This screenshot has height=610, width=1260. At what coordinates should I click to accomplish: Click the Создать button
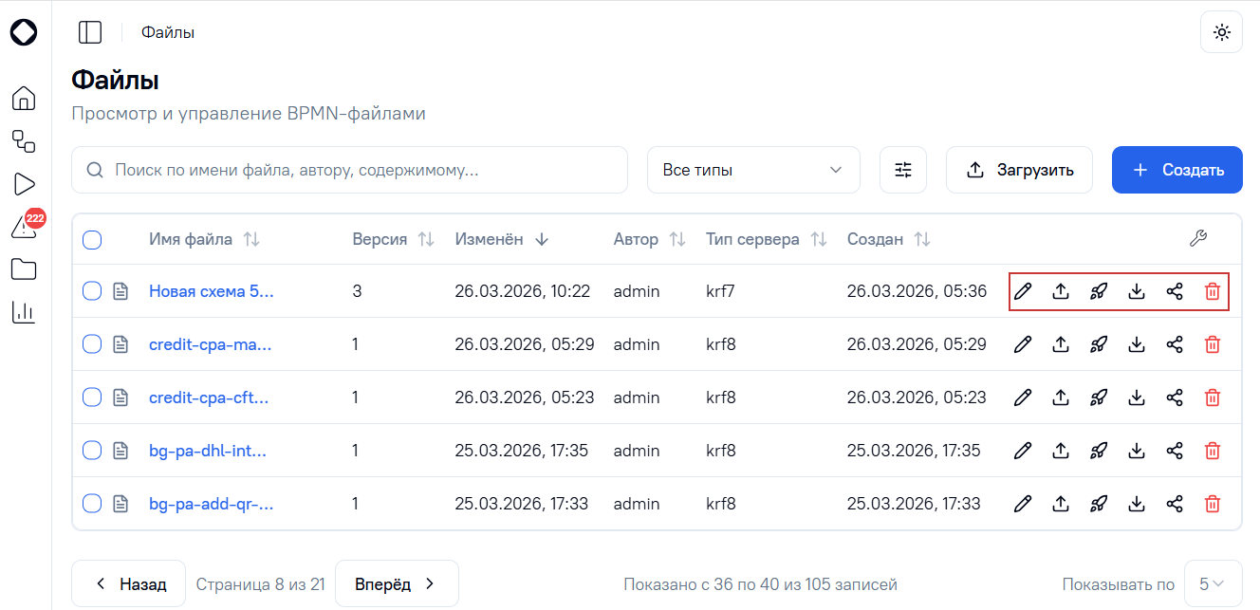[x=1177, y=170]
